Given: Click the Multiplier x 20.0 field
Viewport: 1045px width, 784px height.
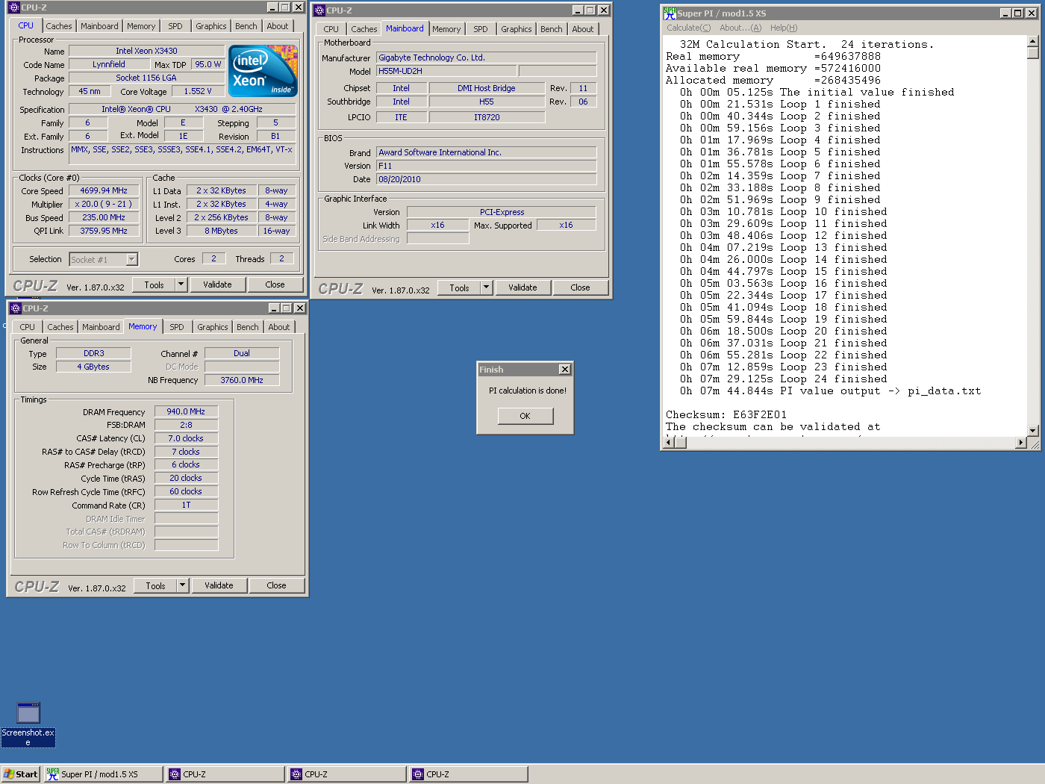Looking at the screenshot, I should [104, 204].
